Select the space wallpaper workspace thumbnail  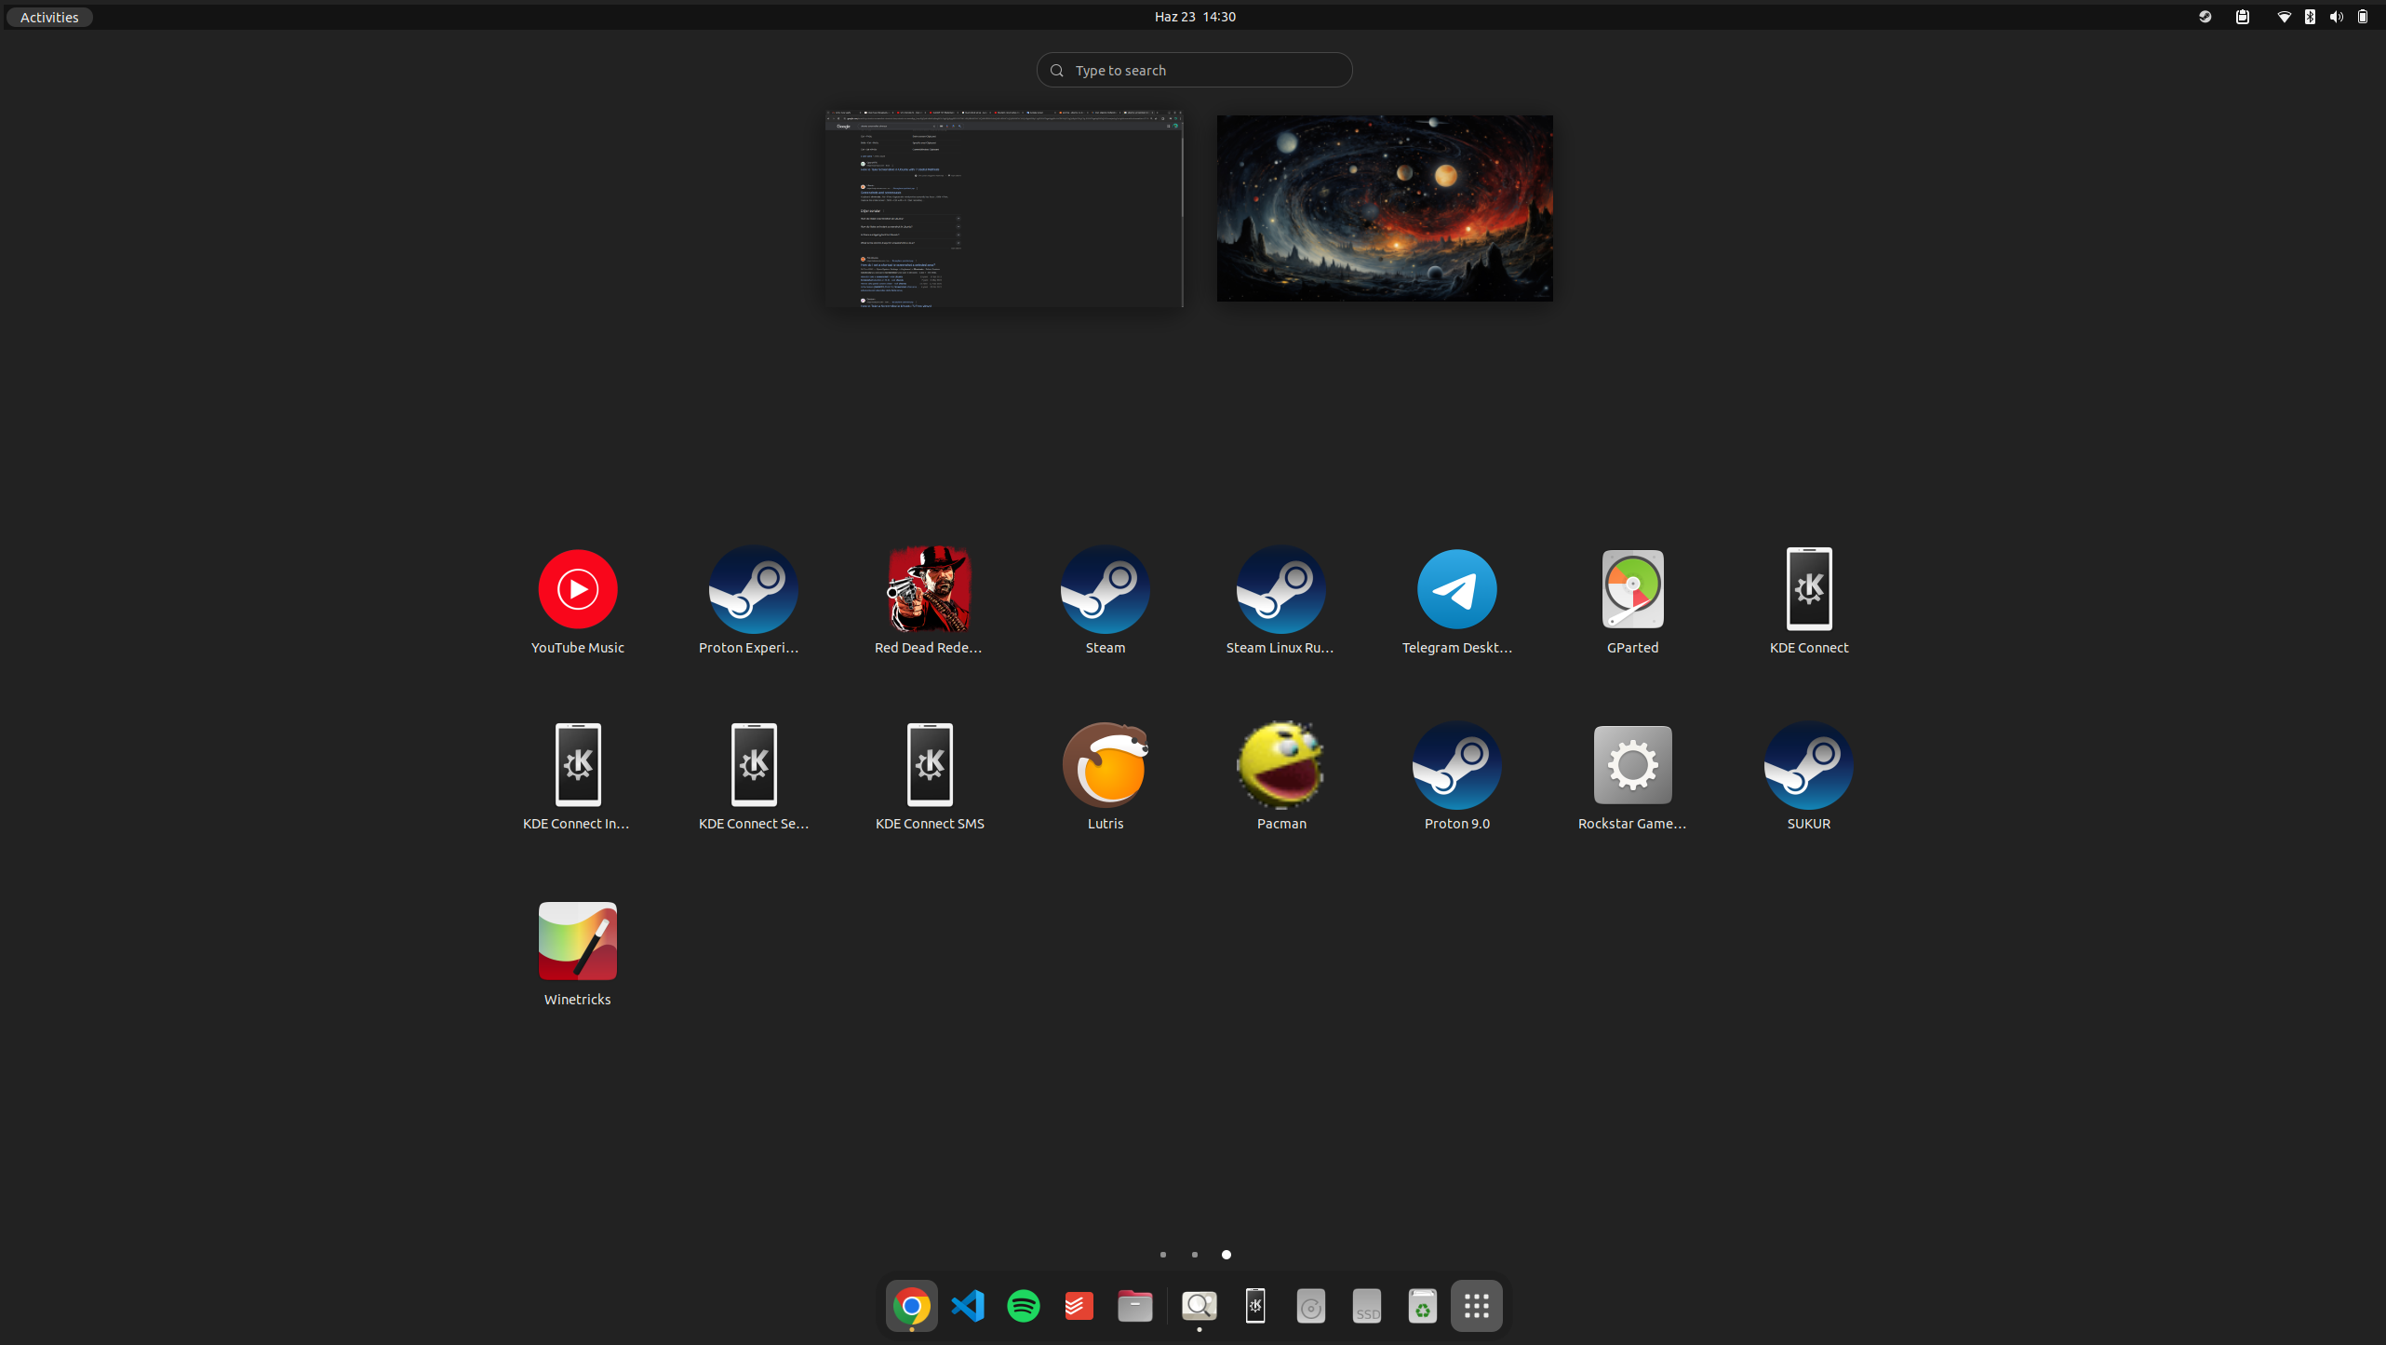click(x=1385, y=208)
